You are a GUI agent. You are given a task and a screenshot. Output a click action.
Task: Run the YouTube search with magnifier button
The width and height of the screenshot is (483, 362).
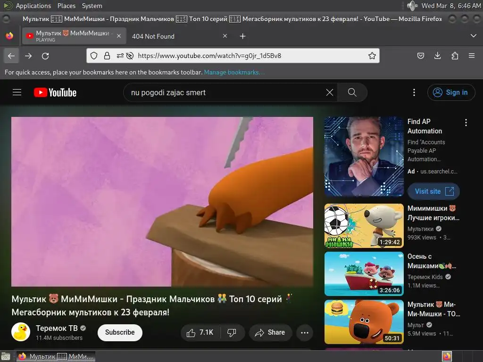point(352,92)
